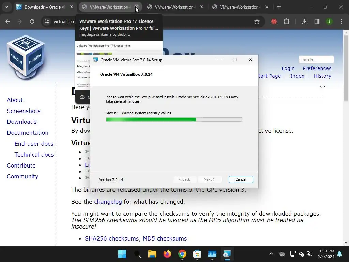Close the Downloads – Oracle VM tab
This screenshot has width=349, height=262.
tap(72, 7)
